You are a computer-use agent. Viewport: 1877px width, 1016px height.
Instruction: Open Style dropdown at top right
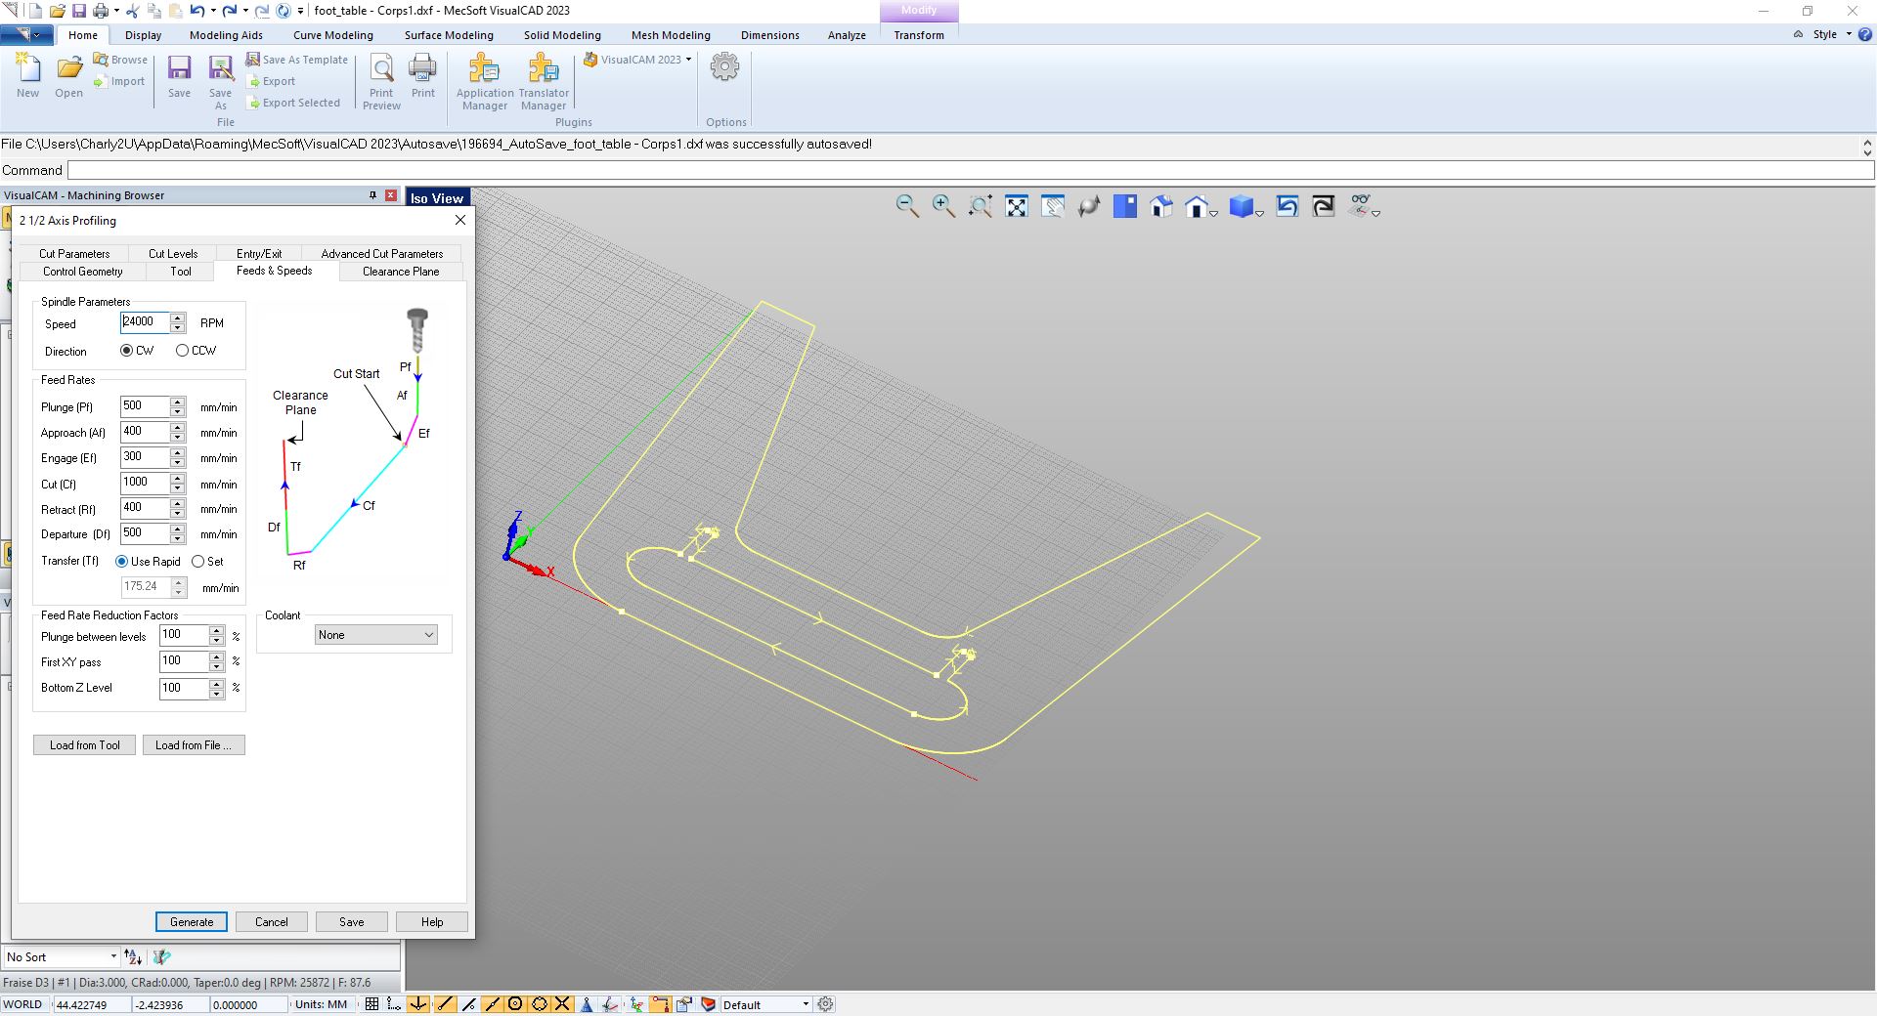pyautogui.click(x=1831, y=34)
